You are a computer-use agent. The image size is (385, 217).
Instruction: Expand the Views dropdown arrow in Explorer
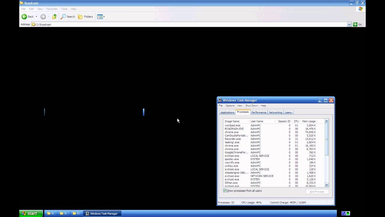pos(104,17)
